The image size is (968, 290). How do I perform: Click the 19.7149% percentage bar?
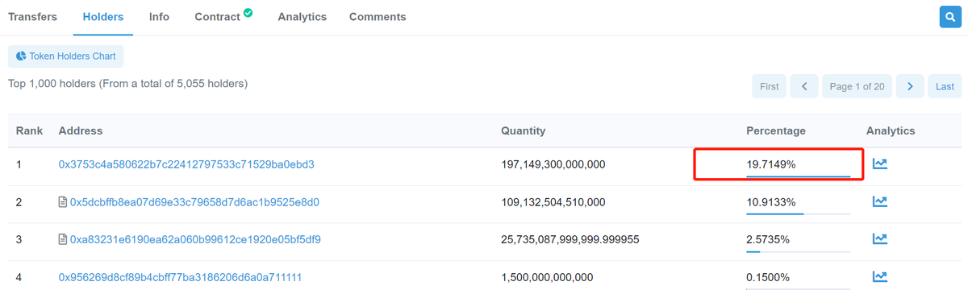pos(798,176)
